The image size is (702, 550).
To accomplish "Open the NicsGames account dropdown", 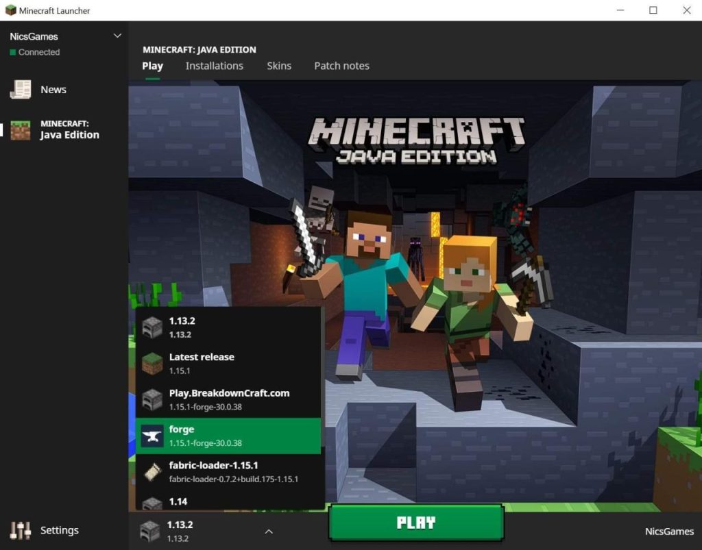I will [x=65, y=35].
